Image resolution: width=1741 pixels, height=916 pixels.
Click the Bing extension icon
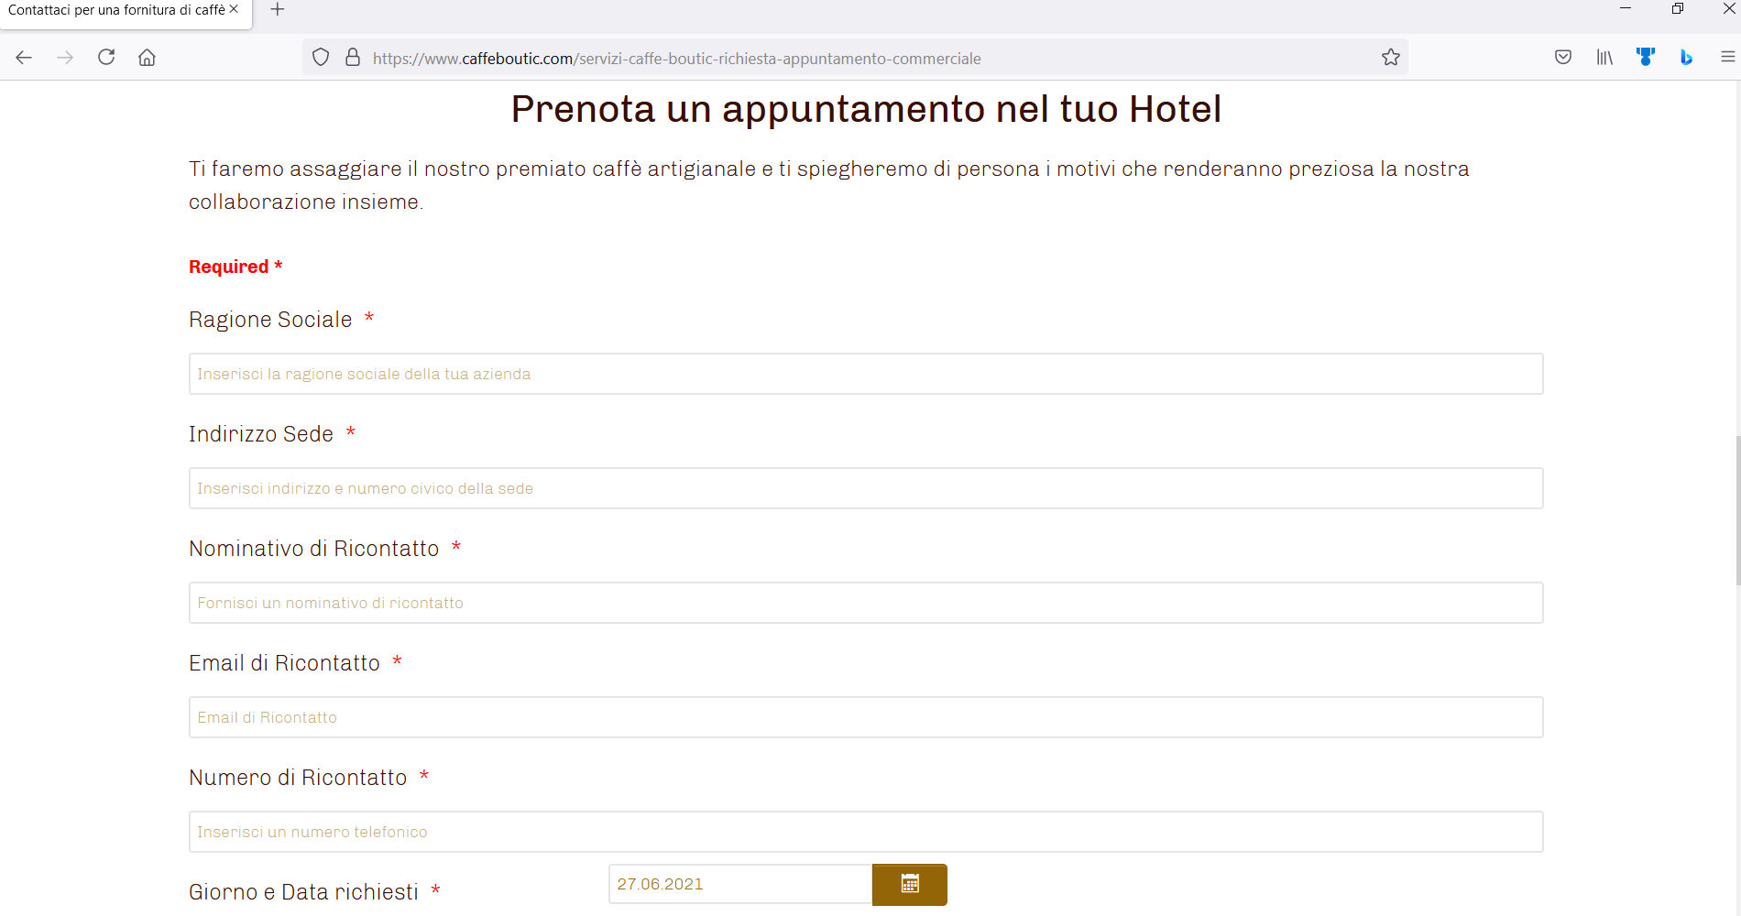pyautogui.click(x=1686, y=58)
